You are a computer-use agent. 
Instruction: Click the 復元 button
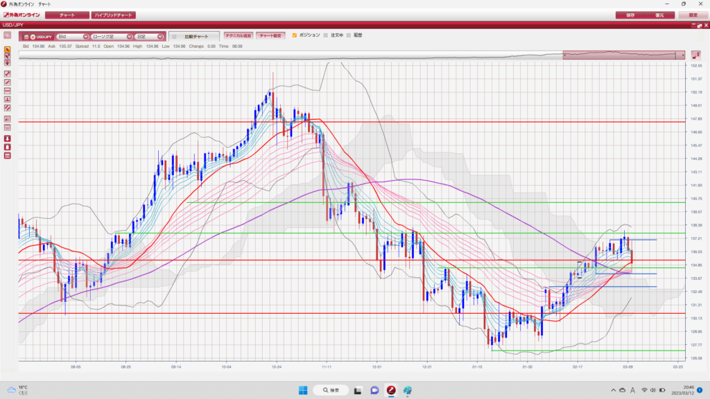click(x=660, y=15)
